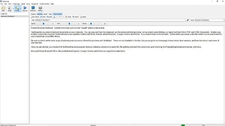Select the Welcome to TextAloud 4 article

(14, 16)
